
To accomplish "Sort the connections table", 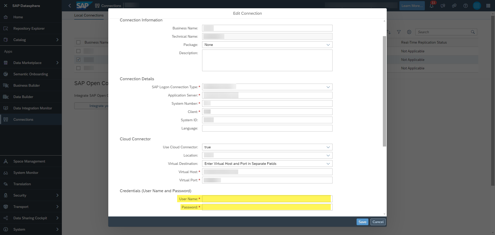I will pyautogui.click(x=389, y=32).
